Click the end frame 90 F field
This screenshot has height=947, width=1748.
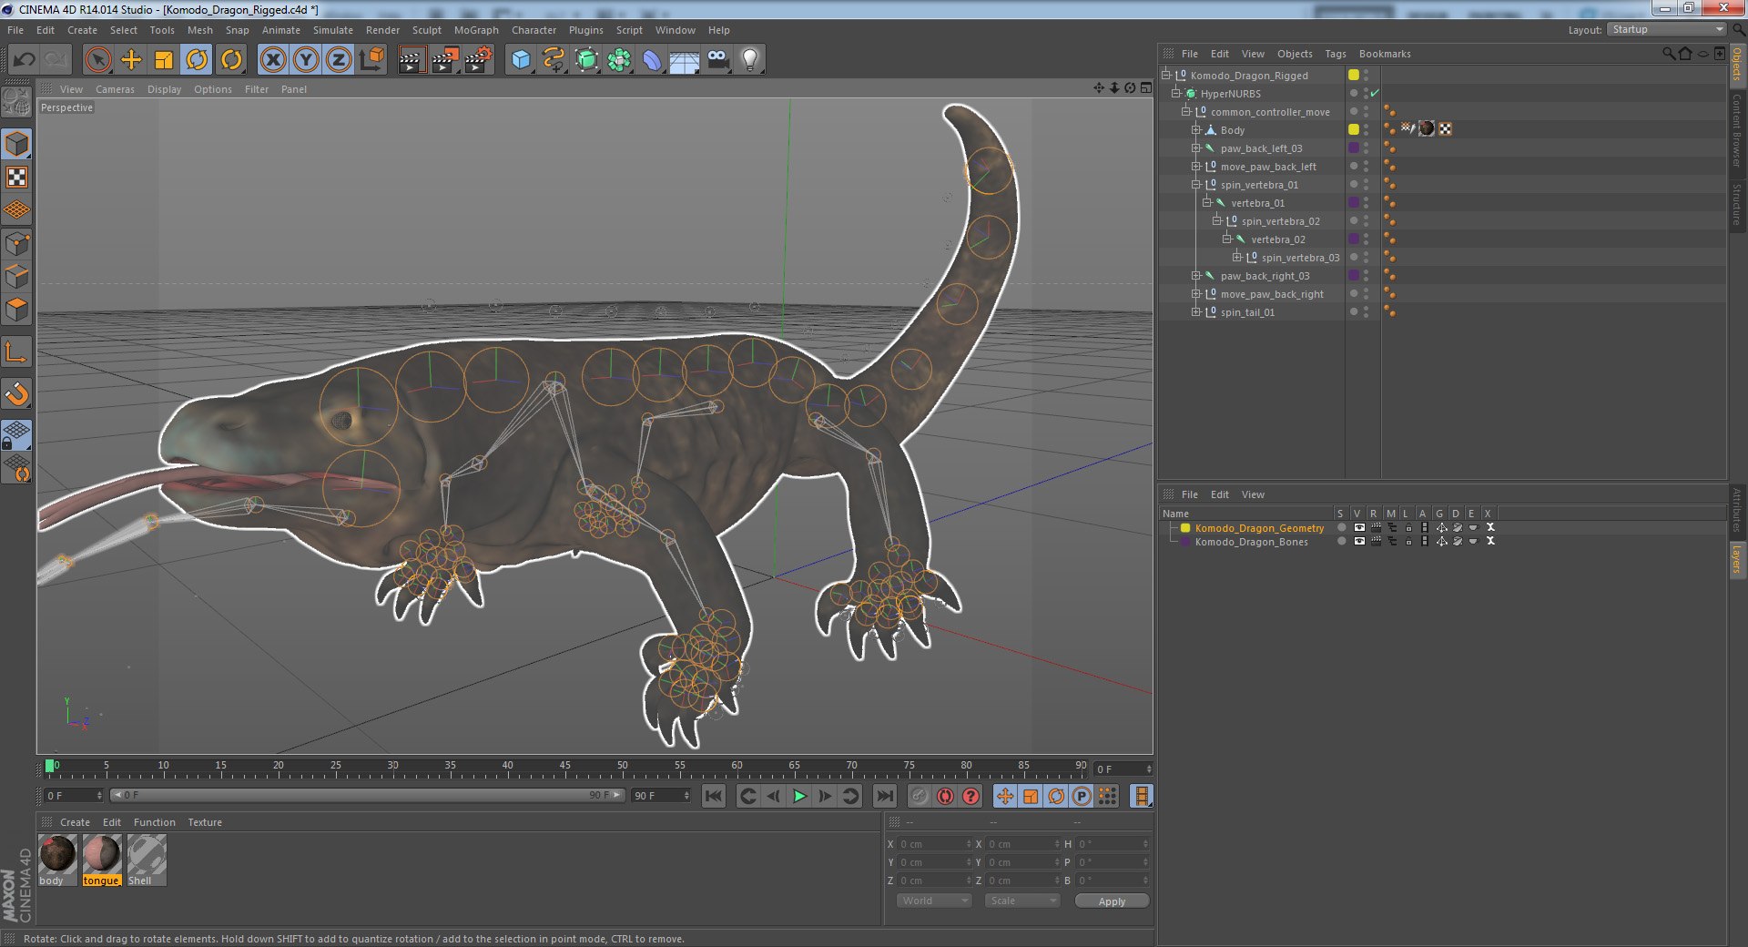[x=662, y=795]
